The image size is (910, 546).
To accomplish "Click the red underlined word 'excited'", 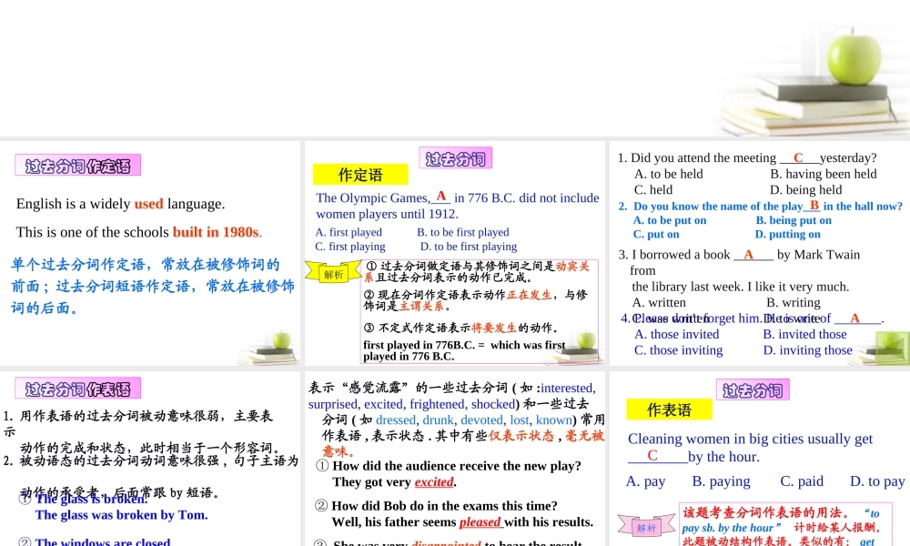I will (434, 482).
